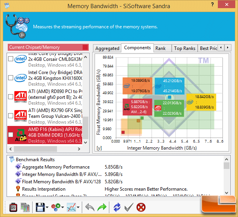Click the green forward arrow
Viewport: 238px width, 217px height.
click(x=102, y=207)
